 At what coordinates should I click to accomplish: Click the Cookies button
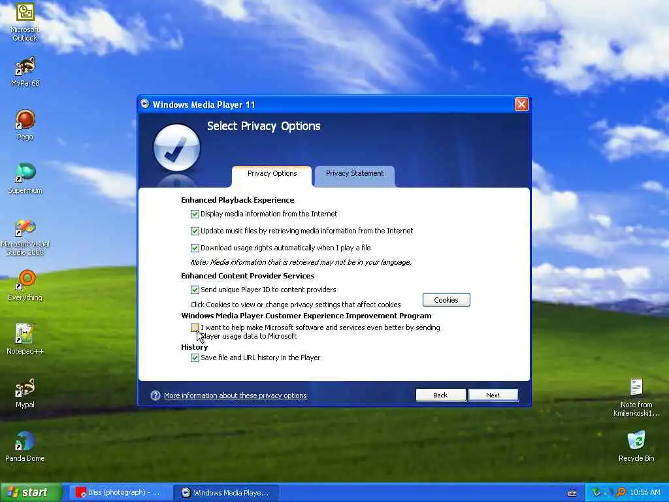(446, 299)
